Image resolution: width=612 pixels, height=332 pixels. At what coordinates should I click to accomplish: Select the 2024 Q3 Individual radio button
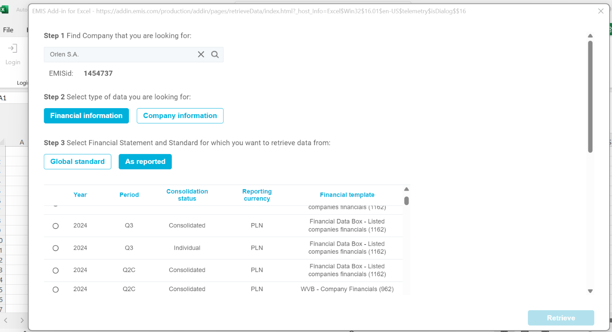point(55,248)
